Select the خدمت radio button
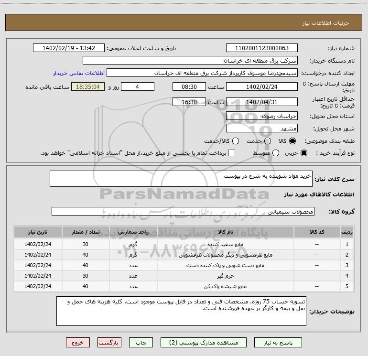The width and height of the screenshot is (368, 356). [x=268, y=141]
